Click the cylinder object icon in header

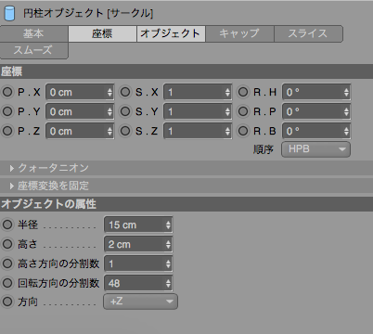click(9, 13)
